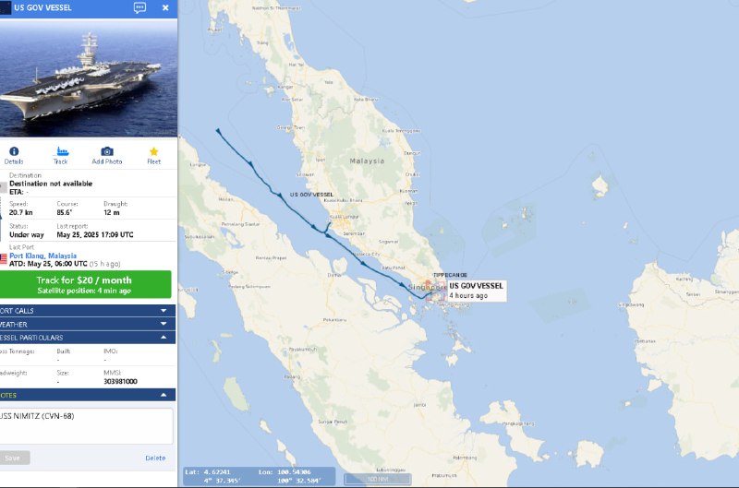Expand the Port Calls section
Image resolution: width=739 pixels, height=488 pixels.
click(x=88, y=311)
